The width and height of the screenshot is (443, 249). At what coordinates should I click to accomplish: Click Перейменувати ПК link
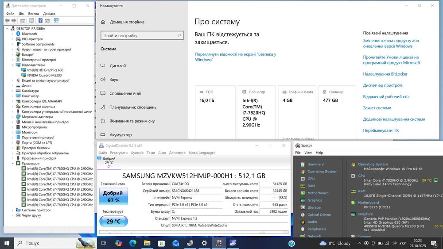coord(381,130)
